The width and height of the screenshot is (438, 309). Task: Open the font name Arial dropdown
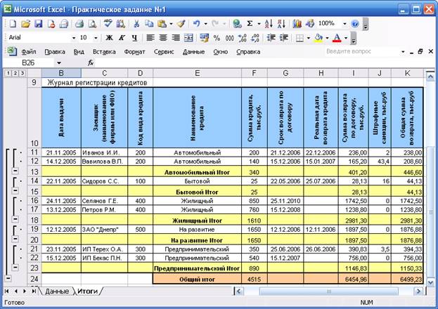click(x=74, y=38)
